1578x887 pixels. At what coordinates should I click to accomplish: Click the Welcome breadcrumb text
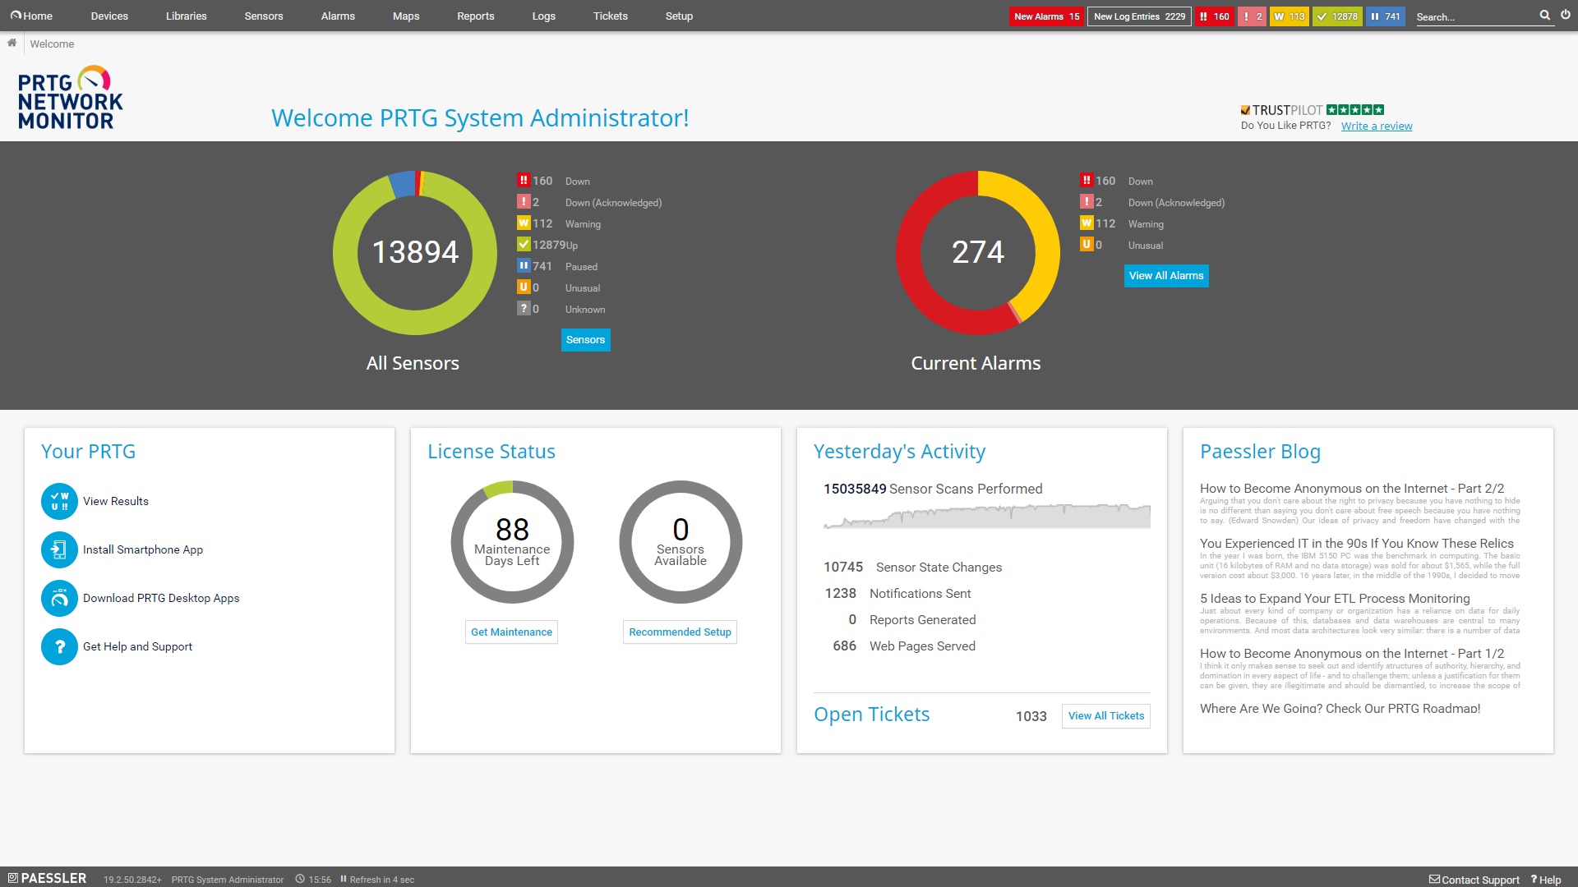click(x=52, y=44)
